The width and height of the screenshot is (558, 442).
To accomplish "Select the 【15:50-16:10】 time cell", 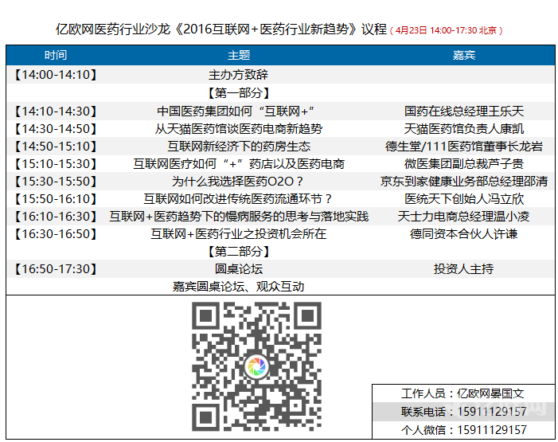I will [x=56, y=199].
